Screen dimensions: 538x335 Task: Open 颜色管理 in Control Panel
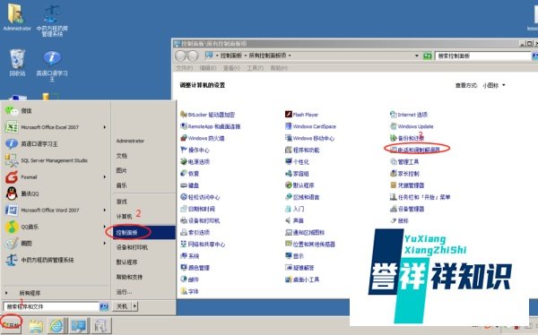[x=195, y=268]
